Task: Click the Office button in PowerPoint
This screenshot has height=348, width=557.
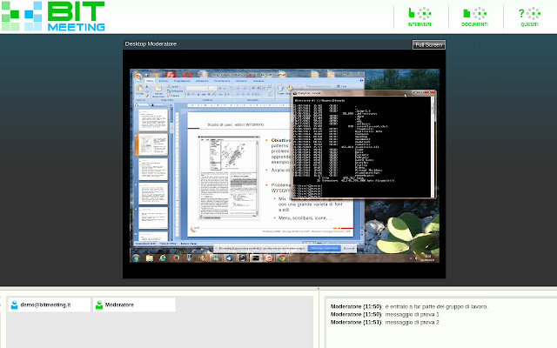Action: point(138,77)
